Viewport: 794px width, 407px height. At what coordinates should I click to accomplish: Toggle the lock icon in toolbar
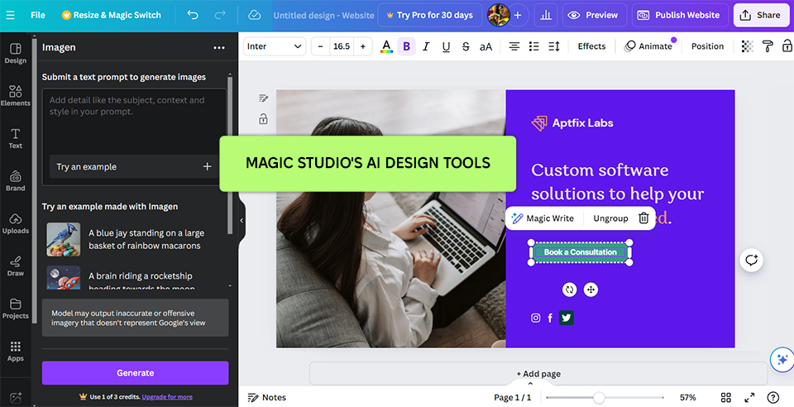pyautogui.click(x=787, y=46)
